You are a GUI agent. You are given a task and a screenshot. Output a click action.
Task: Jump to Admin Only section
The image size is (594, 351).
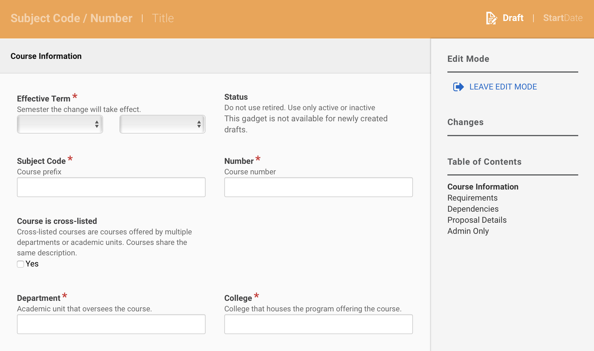468,231
